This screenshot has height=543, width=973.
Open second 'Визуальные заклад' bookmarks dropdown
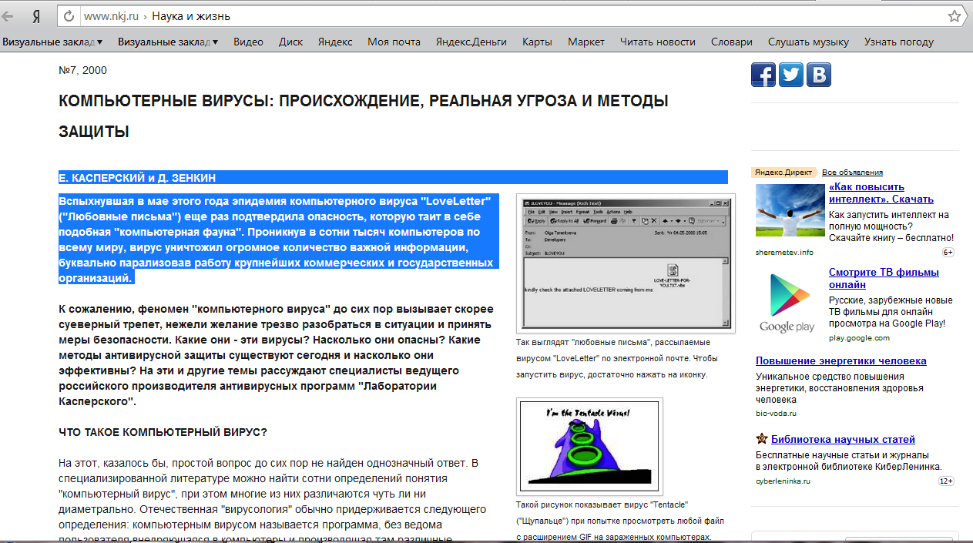(x=168, y=42)
